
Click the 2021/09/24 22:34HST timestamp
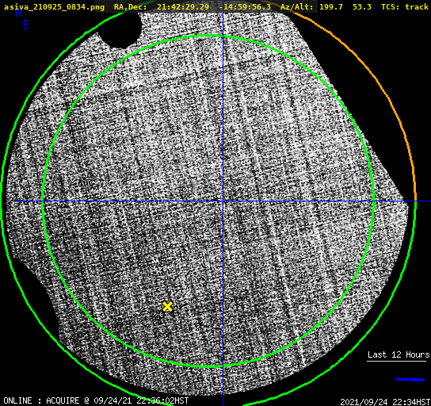tap(385, 402)
